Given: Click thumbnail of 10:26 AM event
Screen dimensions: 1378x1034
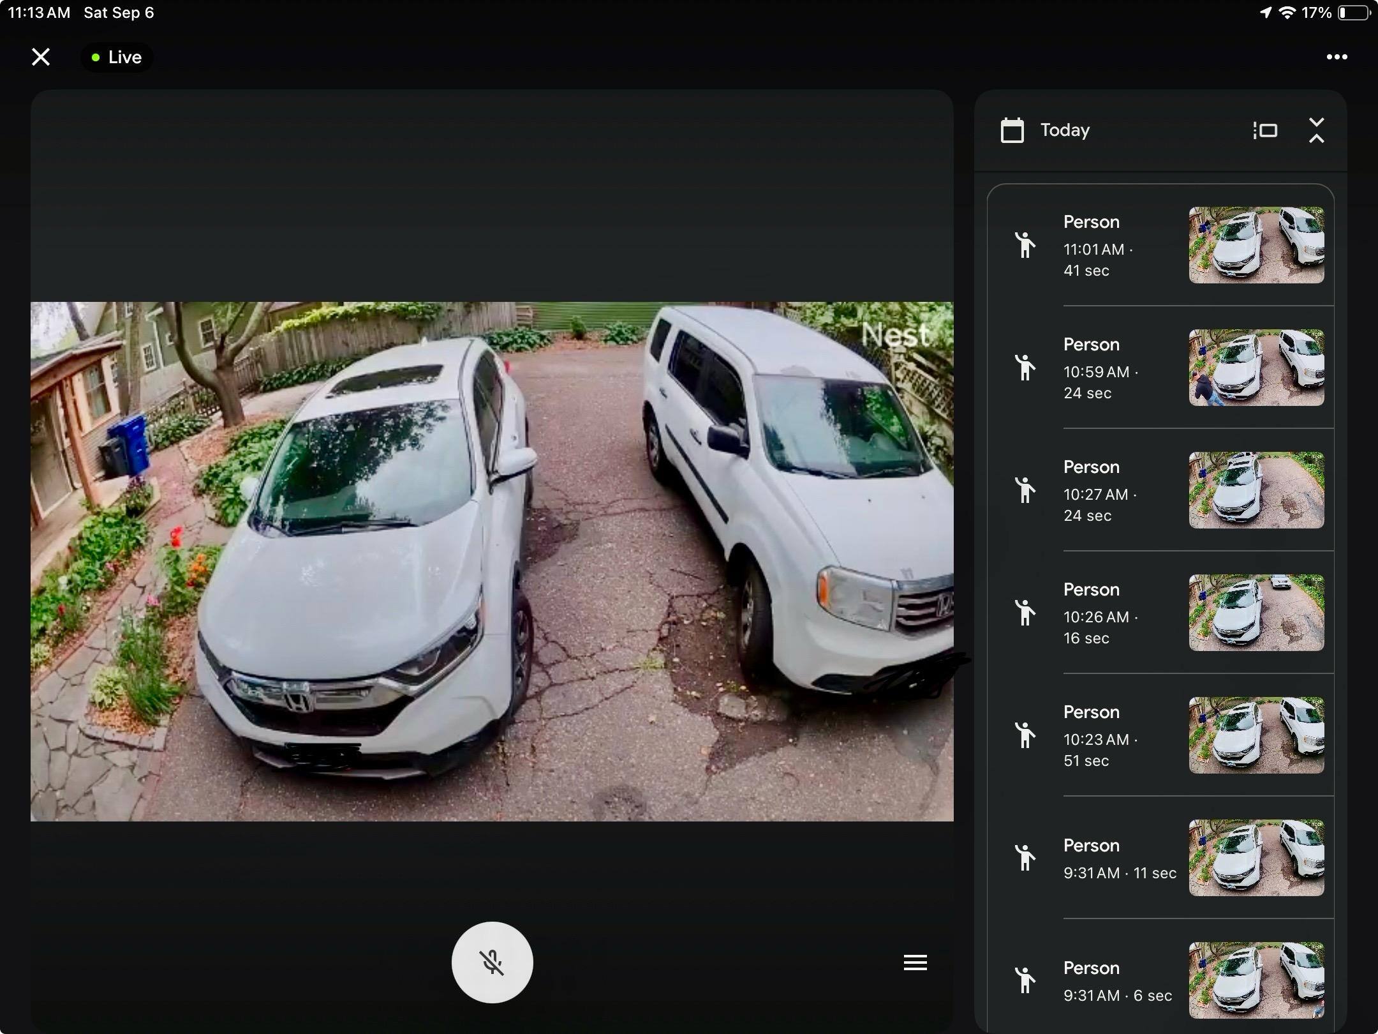Looking at the screenshot, I should click(1256, 613).
